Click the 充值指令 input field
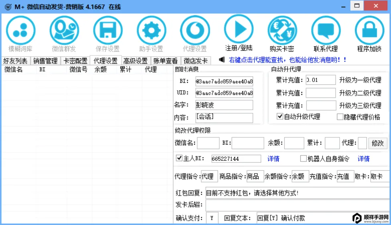The width and height of the screenshot is (391, 225). (345, 176)
